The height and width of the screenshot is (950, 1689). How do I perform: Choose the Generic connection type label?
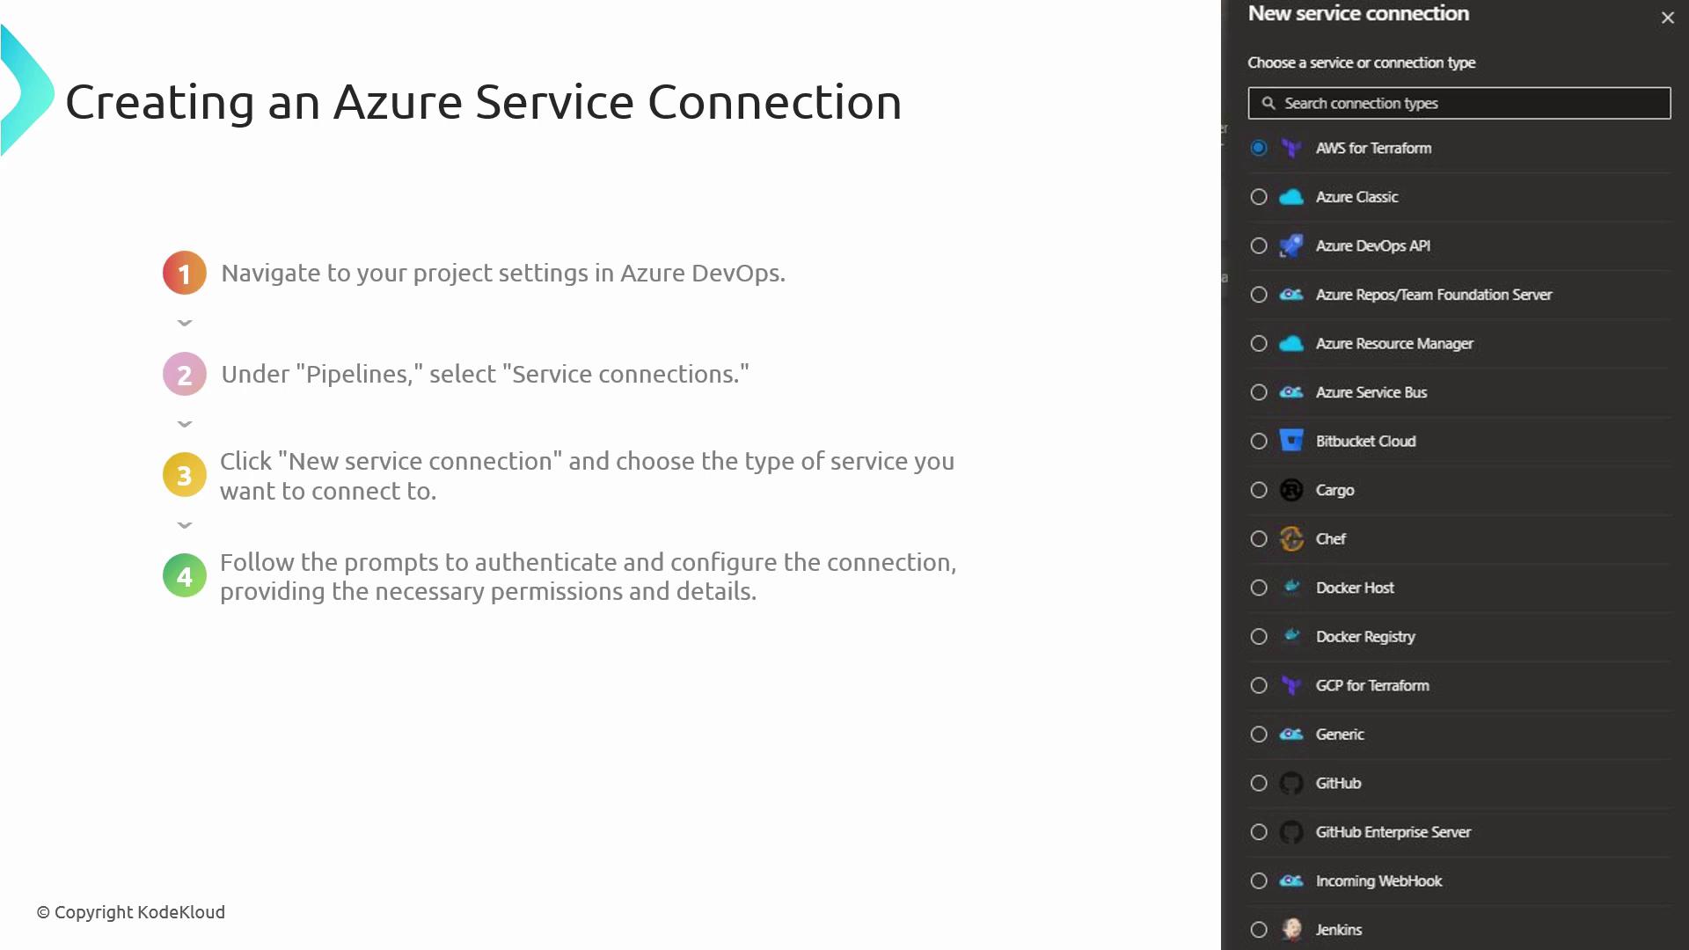pyautogui.click(x=1339, y=734)
